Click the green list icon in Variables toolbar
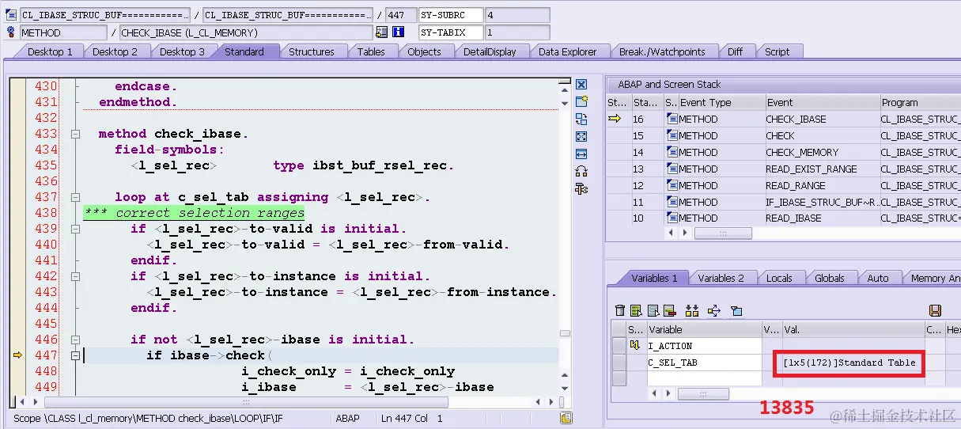This screenshot has height=429, width=961. pos(635,310)
